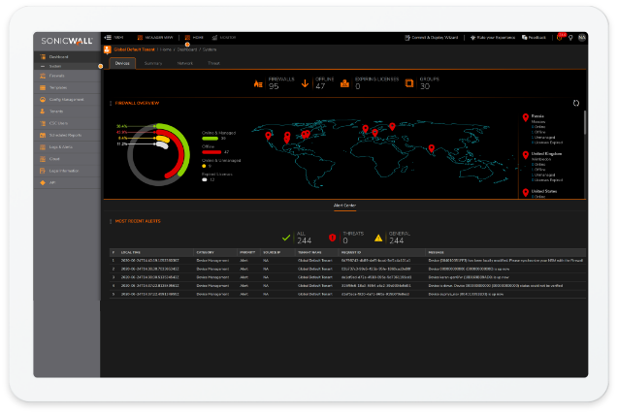Image resolution: width=618 pixels, height=414 pixels.
Task: Select alert row 1 in the table
Action: point(347,261)
